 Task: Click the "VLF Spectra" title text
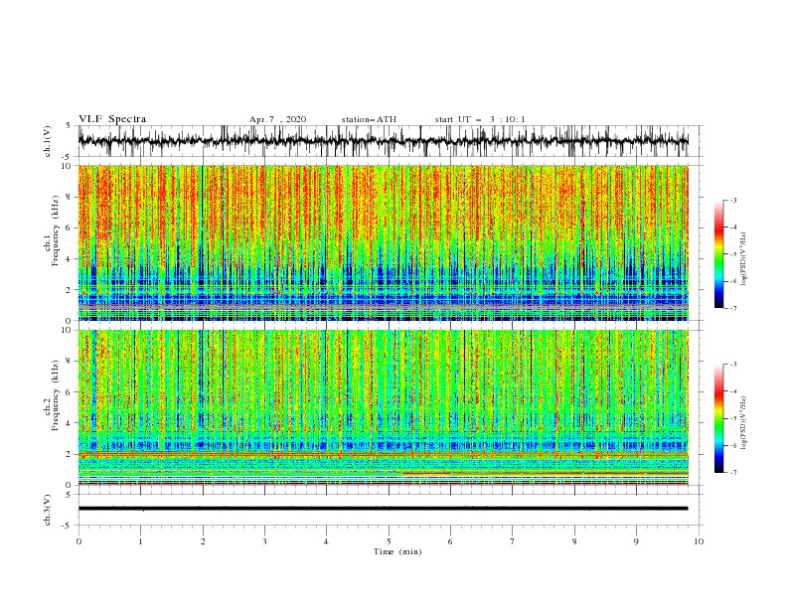click(112, 119)
